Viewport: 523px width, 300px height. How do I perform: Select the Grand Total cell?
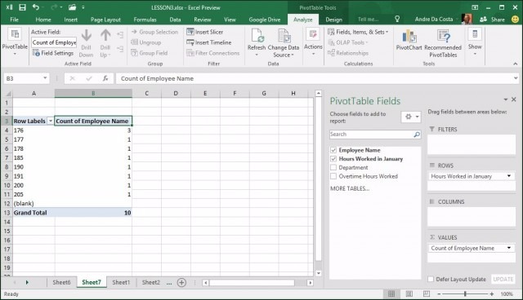tap(34, 213)
